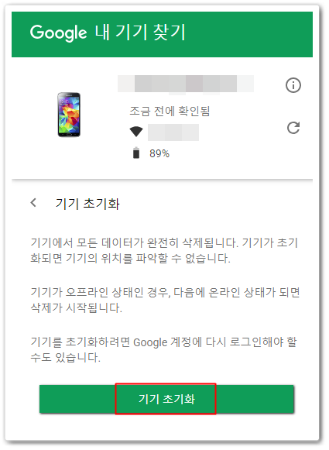This screenshot has height=450, width=329.
Task: Click the Google logo in the header
Action: (x=59, y=33)
